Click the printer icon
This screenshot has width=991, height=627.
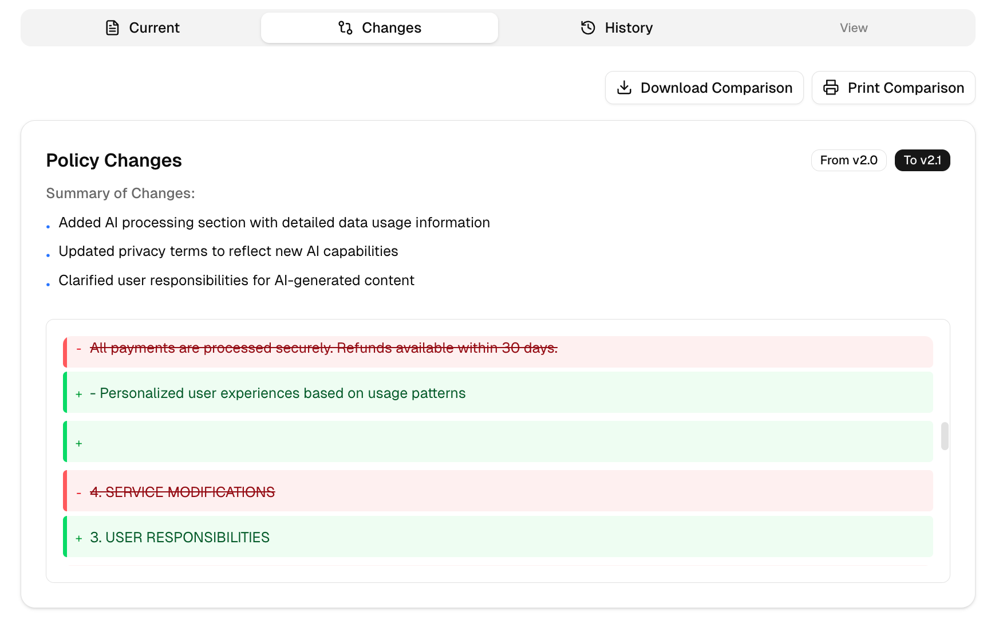pyautogui.click(x=831, y=88)
